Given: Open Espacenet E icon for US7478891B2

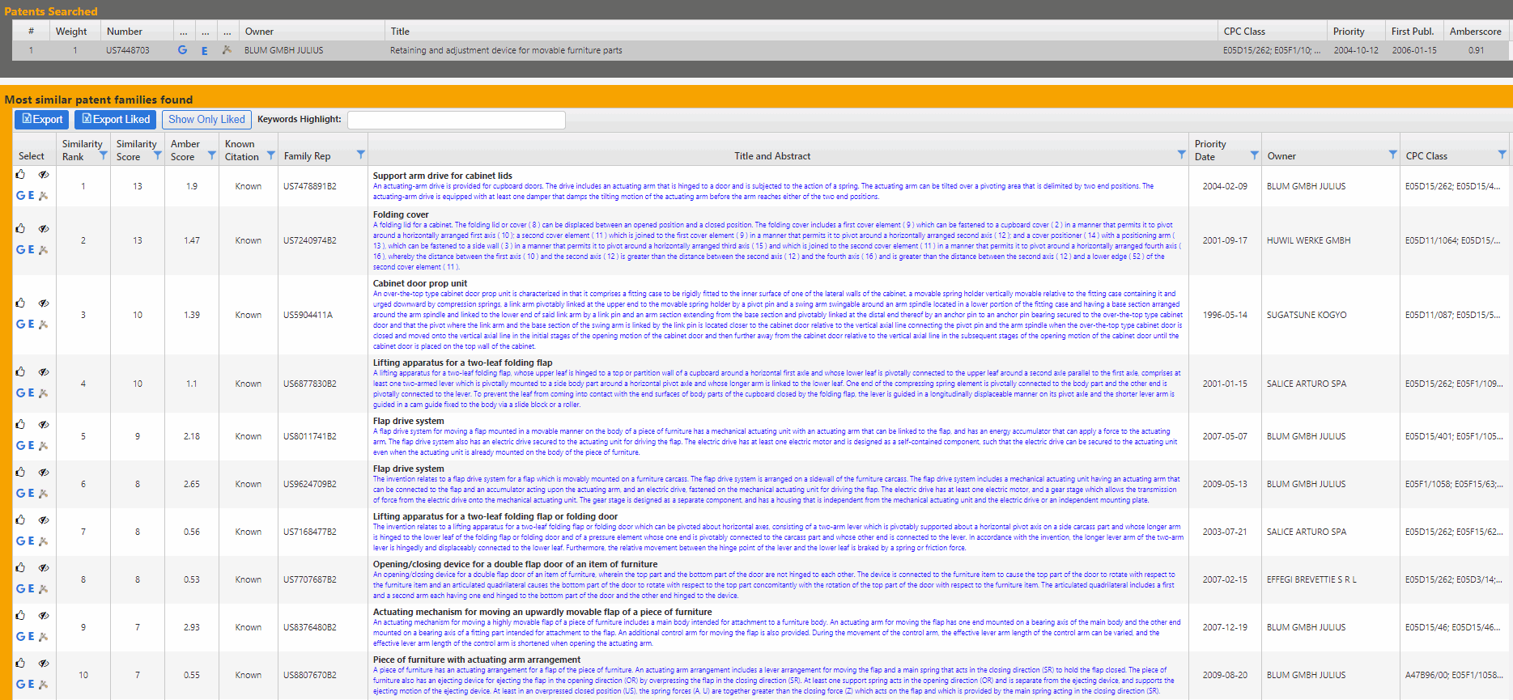Looking at the screenshot, I should pyautogui.click(x=32, y=195).
